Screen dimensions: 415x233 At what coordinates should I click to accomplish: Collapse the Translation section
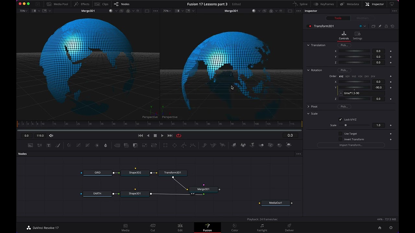tap(308, 45)
